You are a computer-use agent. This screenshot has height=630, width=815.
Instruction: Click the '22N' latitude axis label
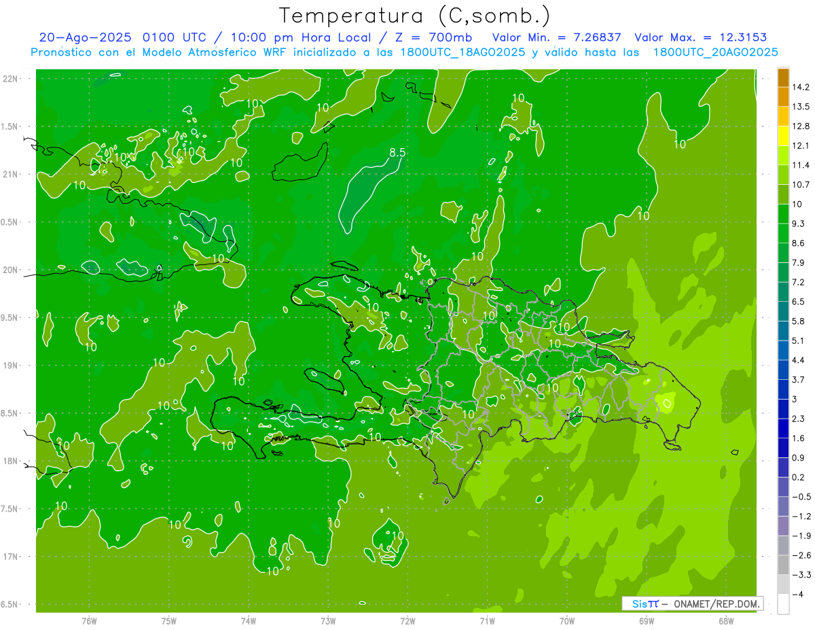10,79
